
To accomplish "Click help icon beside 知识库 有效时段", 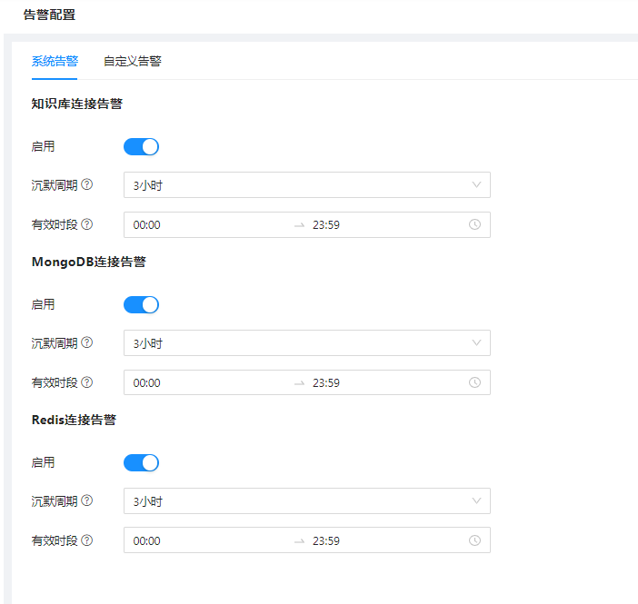I will pos(87,224).
